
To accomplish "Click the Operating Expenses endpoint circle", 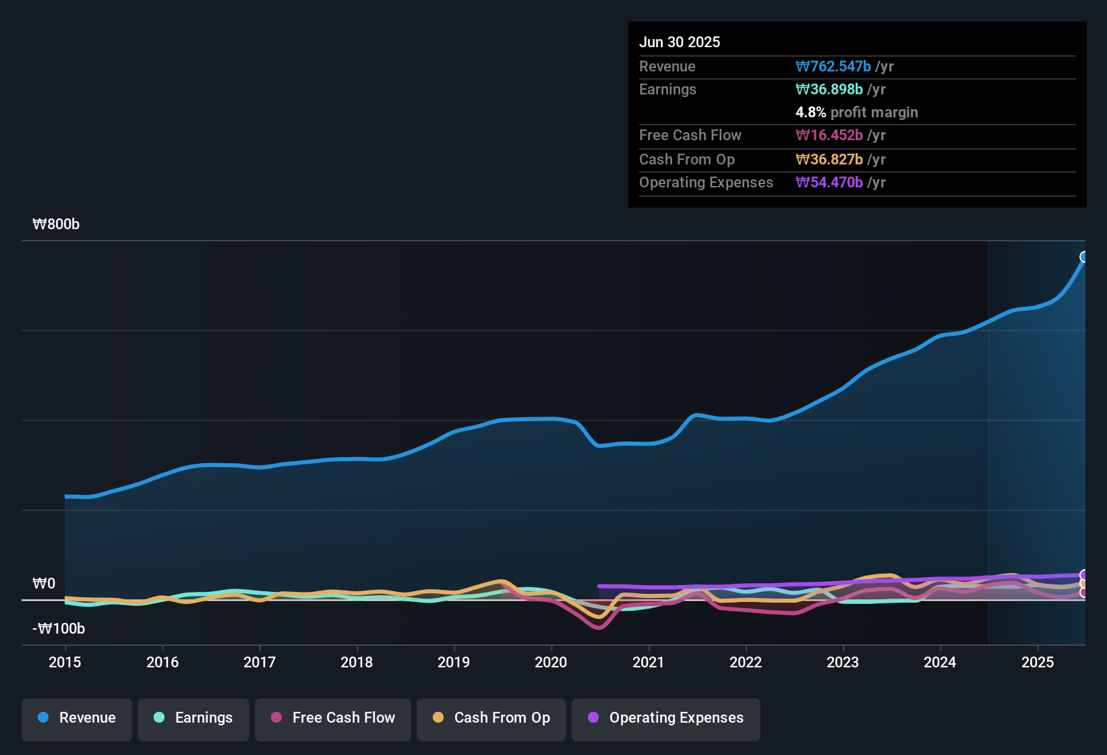I will point(1084,573).
